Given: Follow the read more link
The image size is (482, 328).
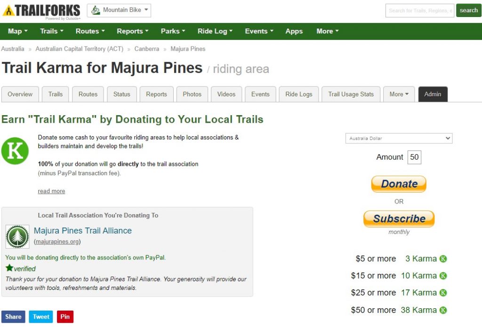Looking at the screenshot, I should (51, 191).
